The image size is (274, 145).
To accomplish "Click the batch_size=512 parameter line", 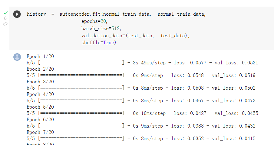I will click(101, 28).
